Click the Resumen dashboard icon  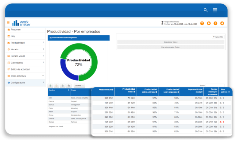point(9,30)
